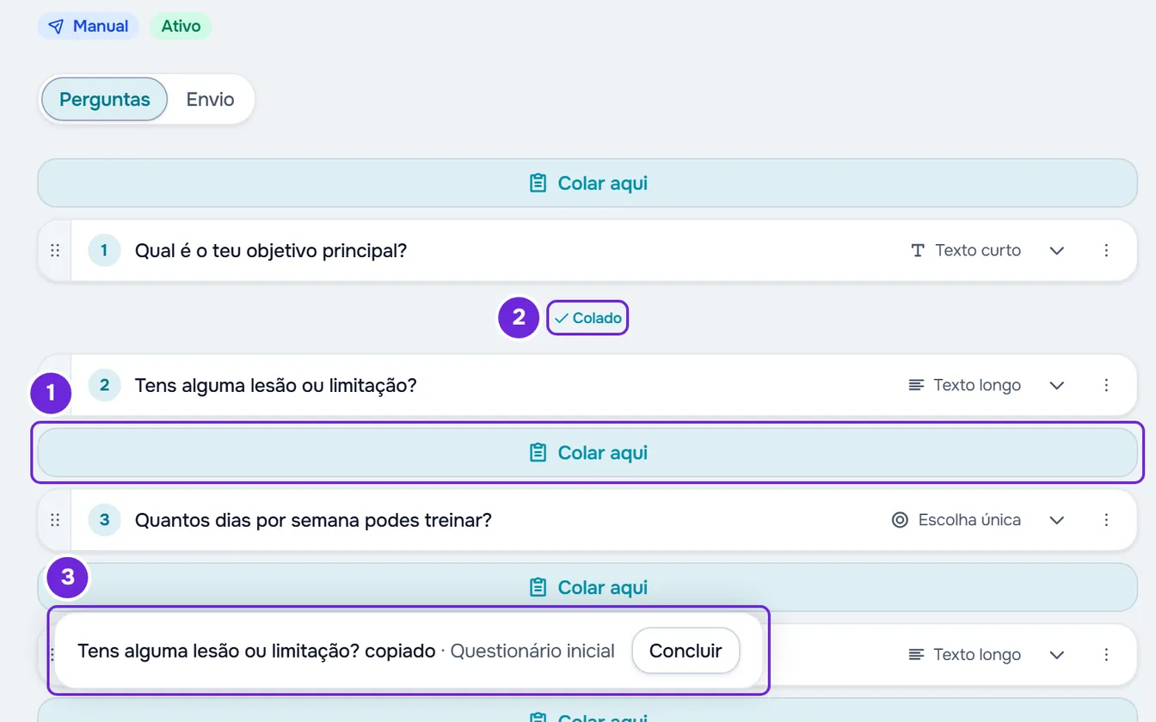Viewport: 1156px width, 722px height.
Task: Open more options for objetivo principal question
Action: (1106, 251)
